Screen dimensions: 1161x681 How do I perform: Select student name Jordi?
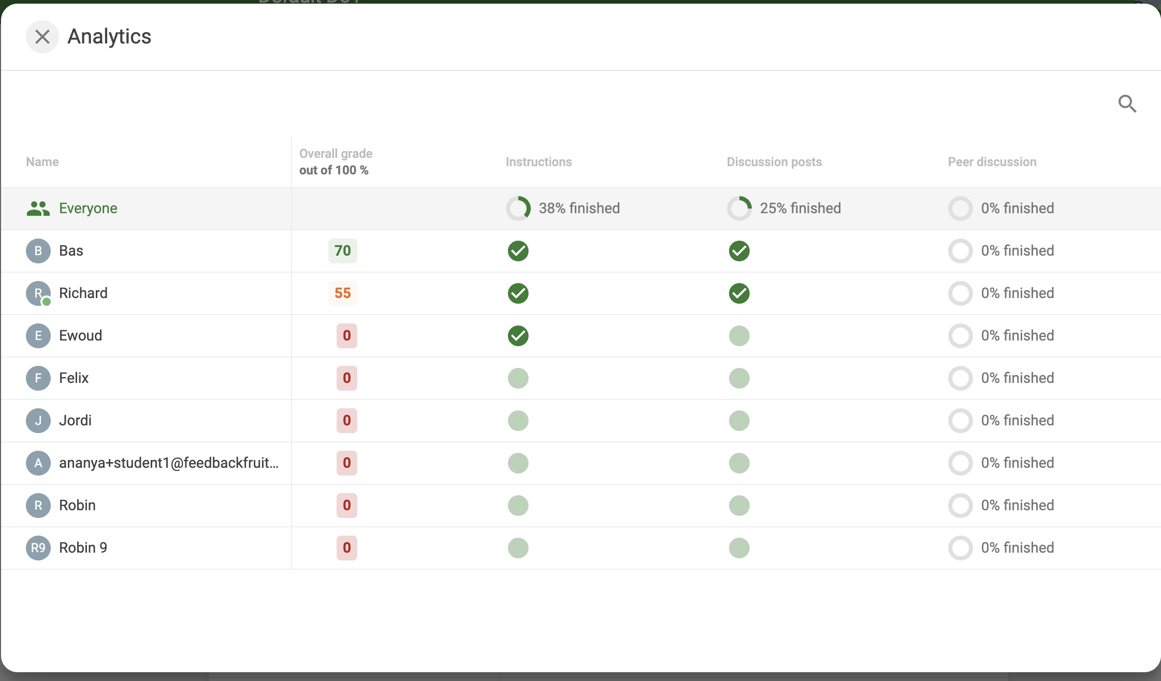(75, 421)
